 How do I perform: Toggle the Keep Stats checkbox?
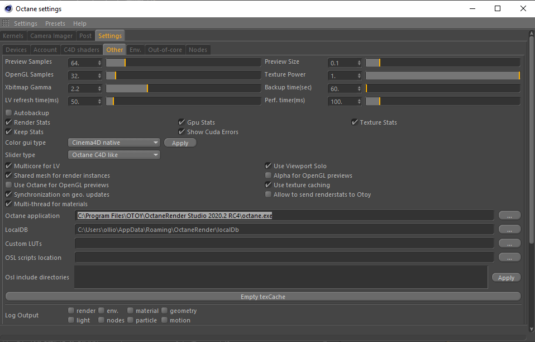(8, 132)
